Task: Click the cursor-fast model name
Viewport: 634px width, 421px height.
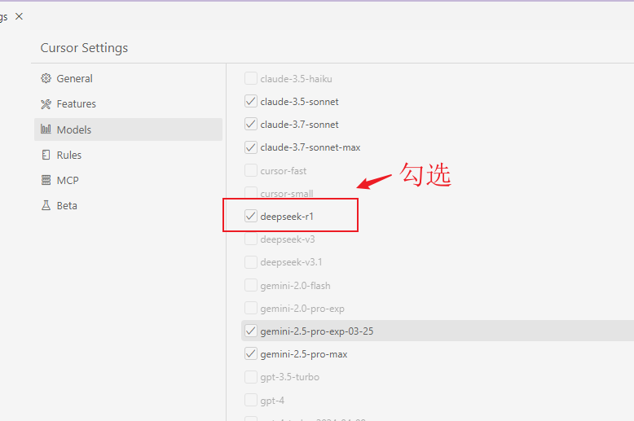Action: pos(284,171)
